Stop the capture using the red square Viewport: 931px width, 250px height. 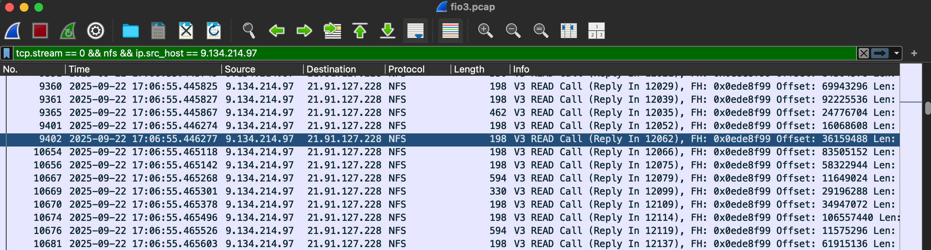point(40,31)
